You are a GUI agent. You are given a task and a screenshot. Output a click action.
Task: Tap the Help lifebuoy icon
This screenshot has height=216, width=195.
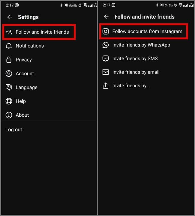point(9,101)
